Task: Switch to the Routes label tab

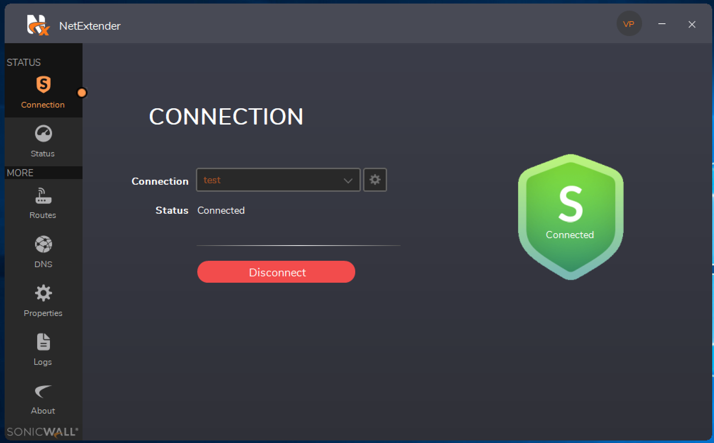Action: point(43,215)
